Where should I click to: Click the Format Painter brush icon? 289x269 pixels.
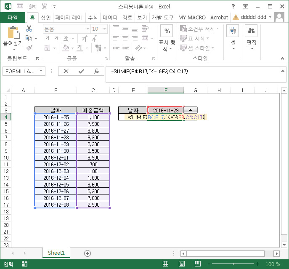29,48
